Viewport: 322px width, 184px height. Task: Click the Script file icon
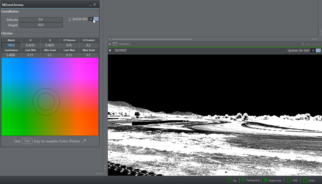[x=305, y=181]
